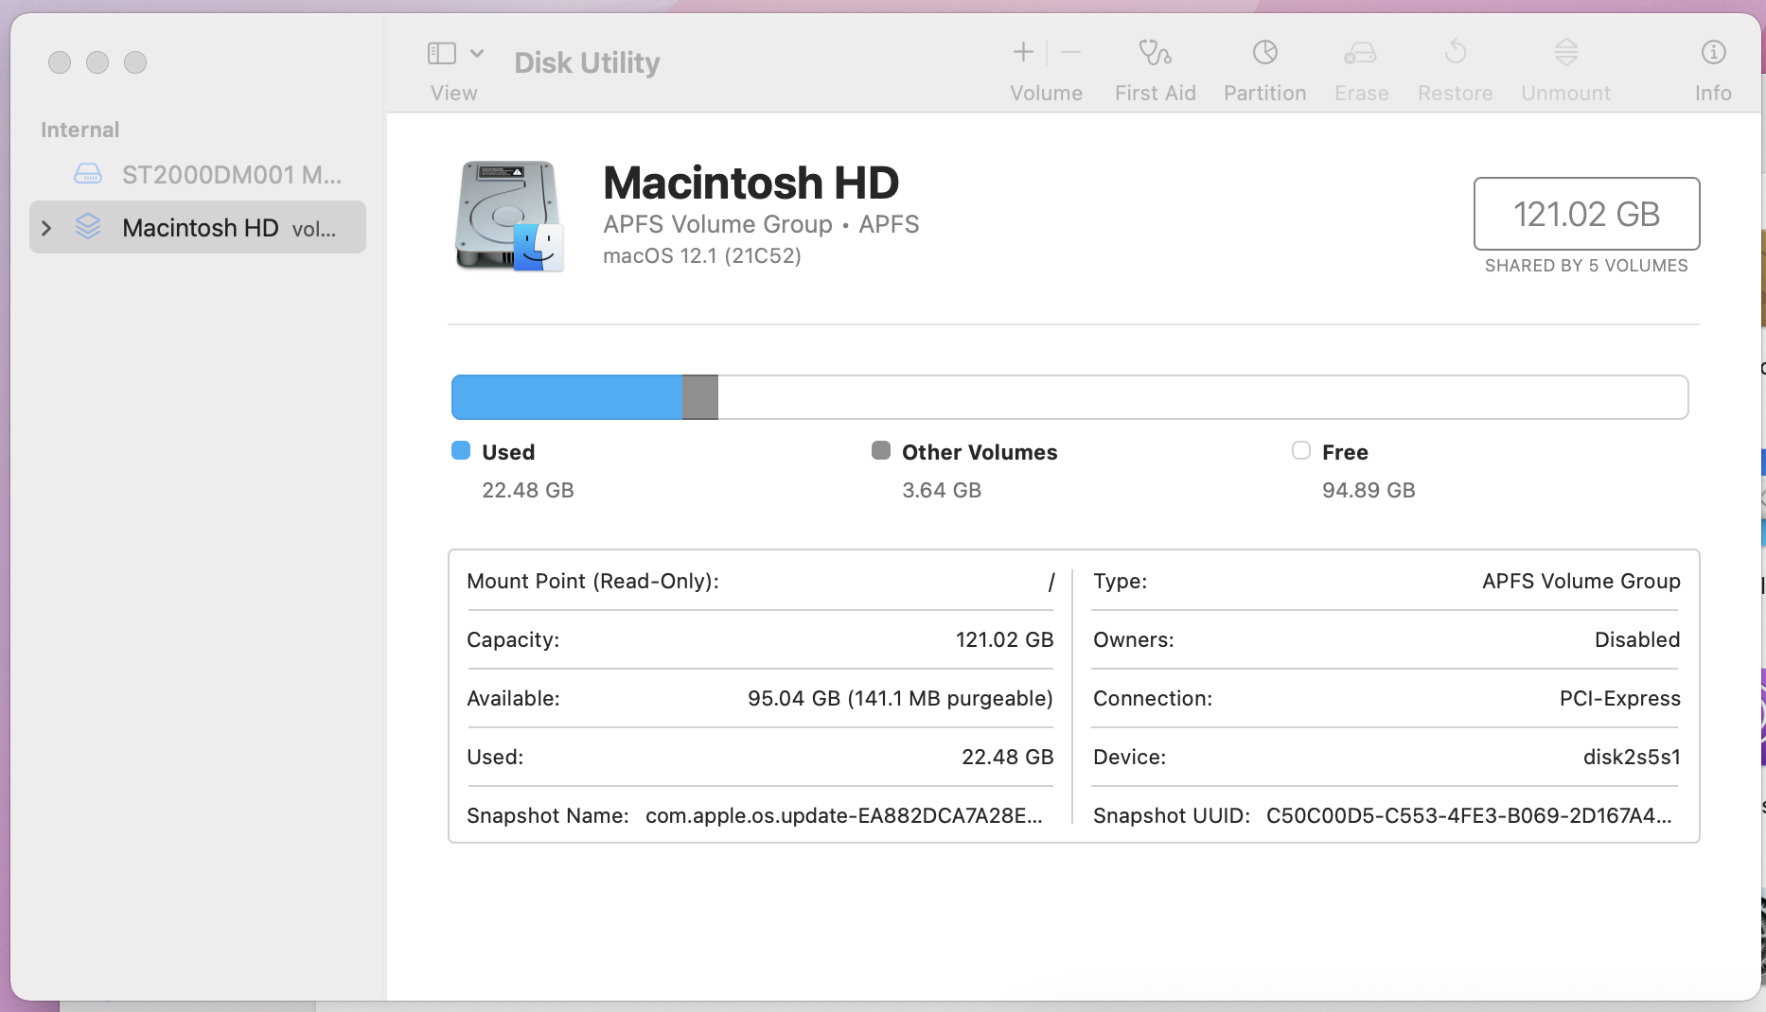Viewport: 1766px width, 1012px height.
Task: Click the Snapshot UUID C50C00D5 value
Action: tap(1469, 815)
